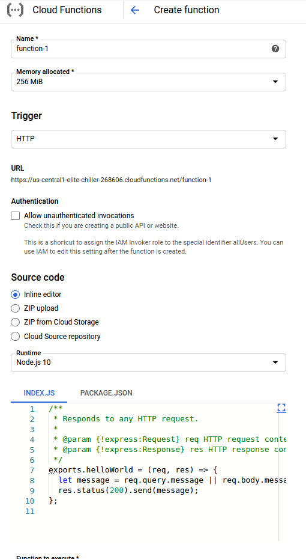This screenshot has height=559, width=306.
Task: Switch to the PACKAGE.JSON tab
Action: pos(106,393)
